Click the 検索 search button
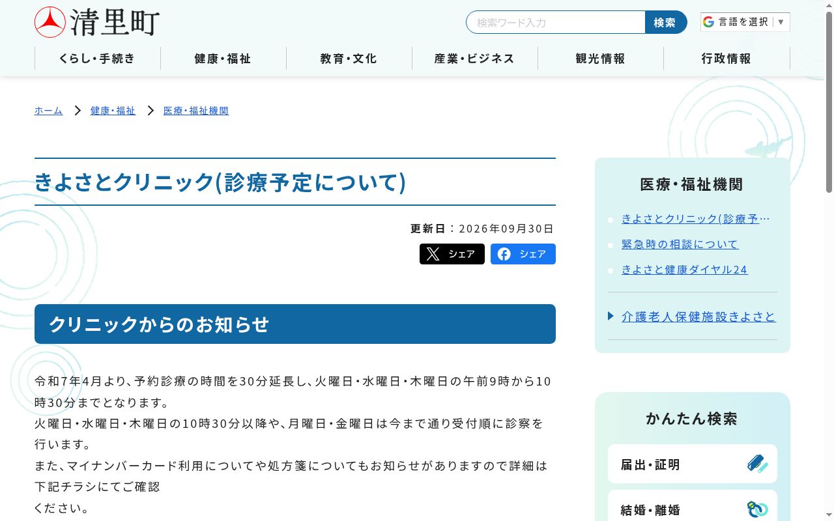The image size is (834, 521). click(666, 22)
